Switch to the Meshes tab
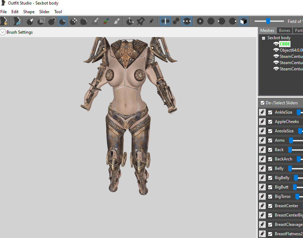 click(x=267, y=30)
